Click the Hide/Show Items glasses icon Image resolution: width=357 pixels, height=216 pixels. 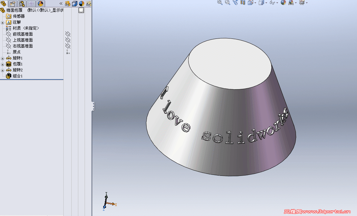272,3
